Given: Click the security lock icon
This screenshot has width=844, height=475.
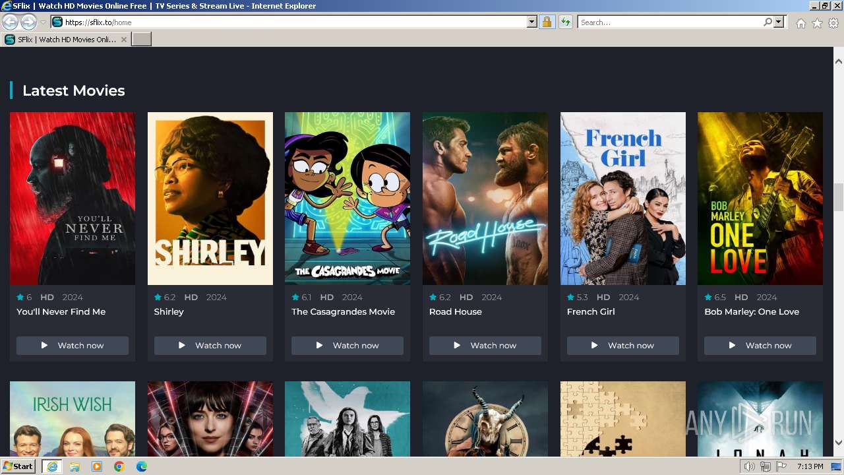Looking at the screenshot, I should [547, 22].
